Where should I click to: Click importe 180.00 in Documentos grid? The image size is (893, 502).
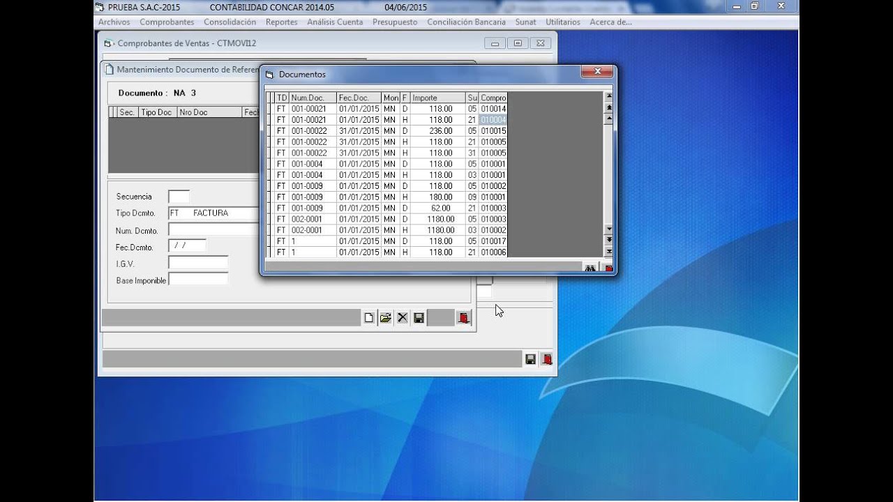coord(437,197)
